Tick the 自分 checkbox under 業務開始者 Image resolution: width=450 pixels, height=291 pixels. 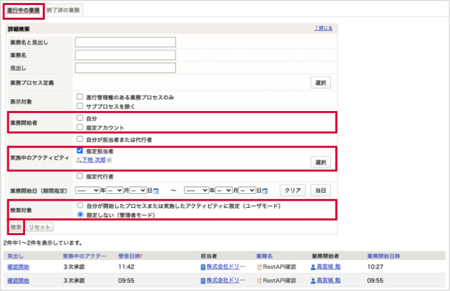pyautogui.click(x=80, y=118)
